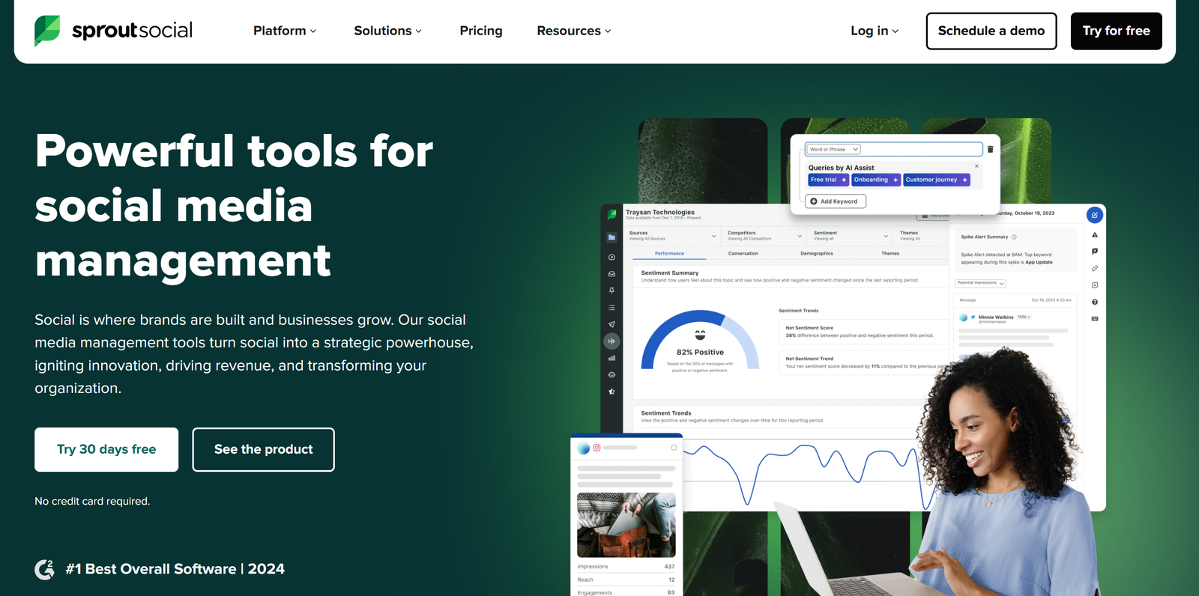Select the star reviews icon in sidebar
This screenshot has height=596, width=1199.
click(611, 392)
